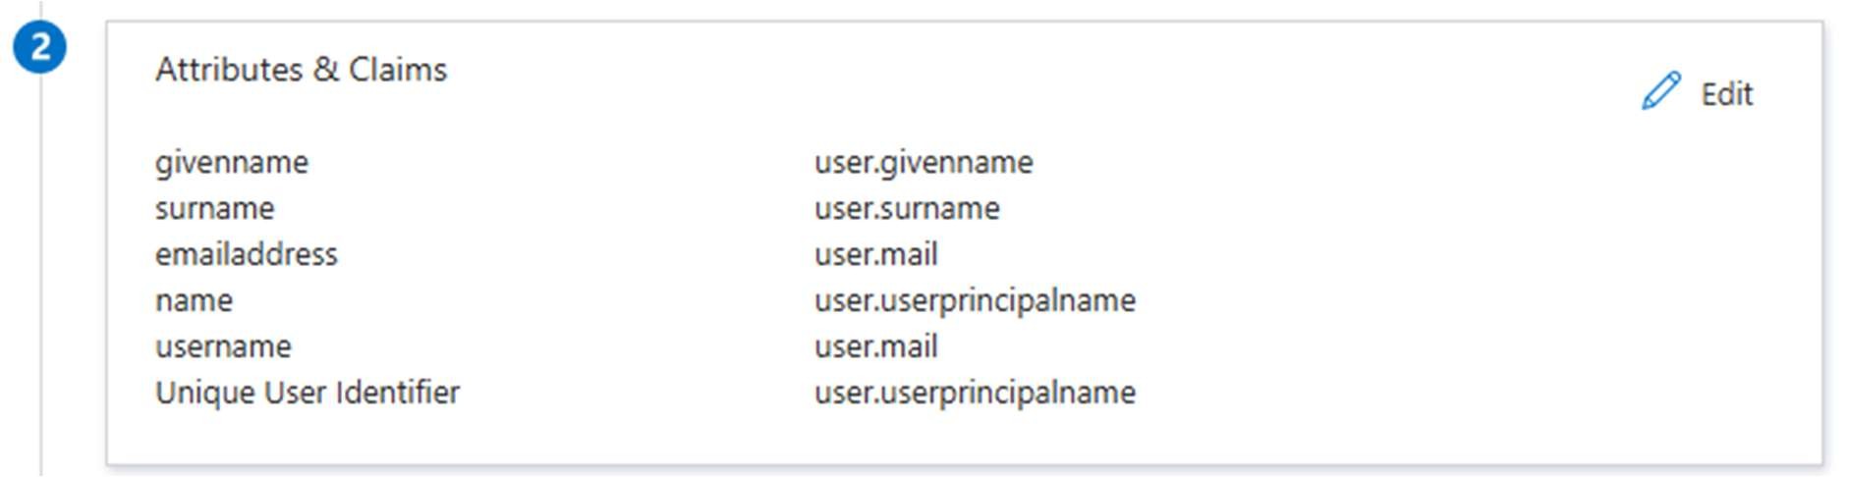Select the givenname claim name
This screenshot has height=477, width=1849.
point(232,162)
